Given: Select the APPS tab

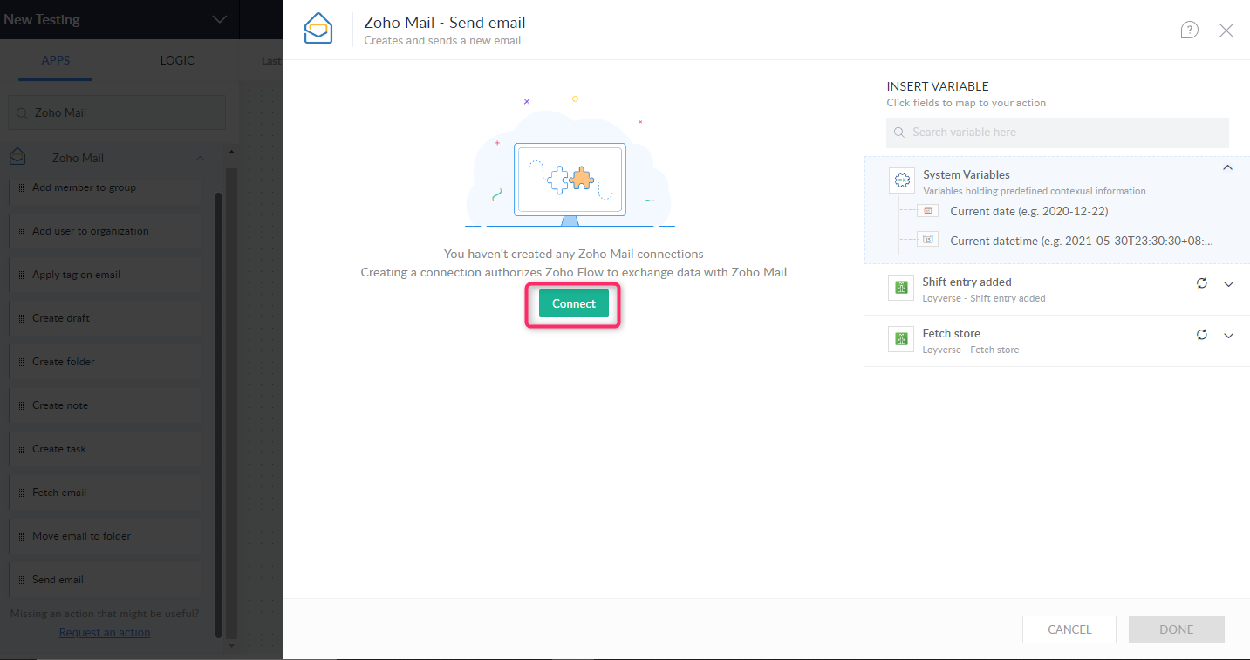Looking at the screenshot, I should tap(55, 60).
